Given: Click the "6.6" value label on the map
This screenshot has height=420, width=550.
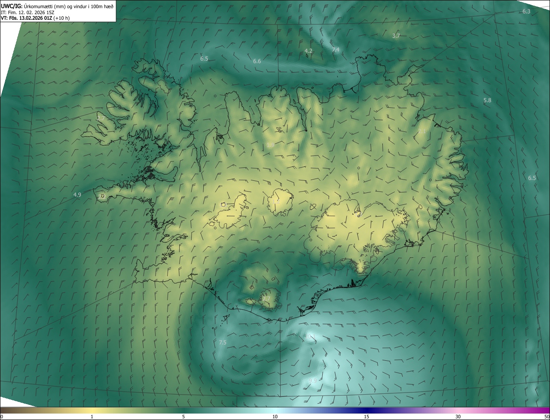Looking at the screenshot, I should (x=257, y=61).
